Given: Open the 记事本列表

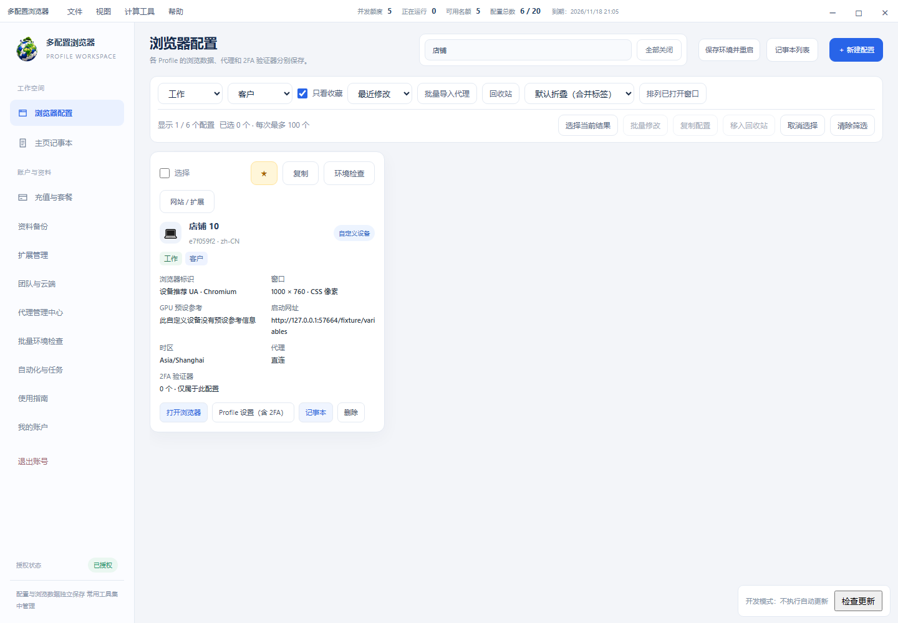Looking at the screenshot, I should point(792,50).
